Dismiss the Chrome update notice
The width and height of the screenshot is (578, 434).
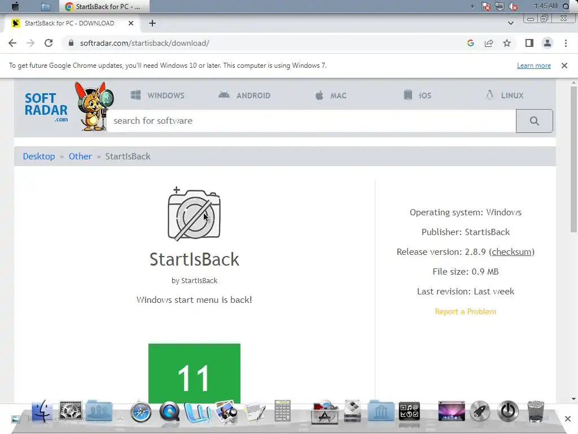[564, 66]
